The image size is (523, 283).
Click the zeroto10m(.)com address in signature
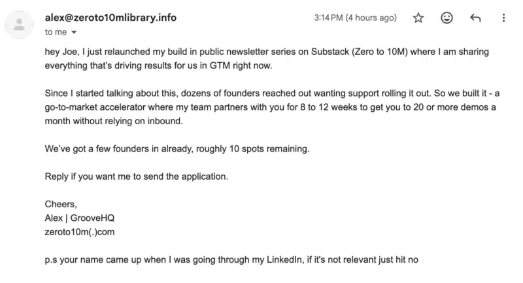click(x=81, y=231)
